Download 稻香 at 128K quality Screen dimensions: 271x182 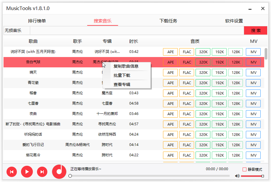pyautogui.click(x=235, y=93)
